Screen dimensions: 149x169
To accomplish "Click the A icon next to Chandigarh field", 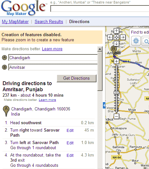I will tap(4, 58).
